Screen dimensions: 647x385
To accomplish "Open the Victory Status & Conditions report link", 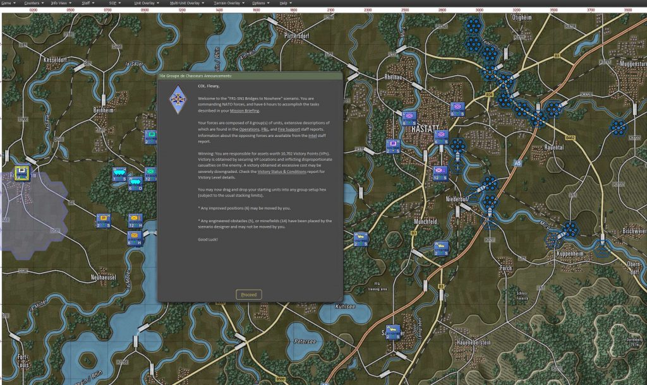I will (x=283, y=171).
